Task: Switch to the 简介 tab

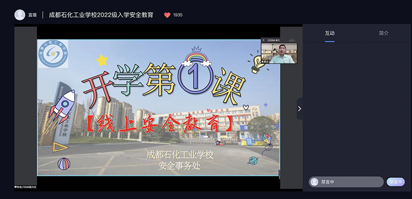Action: (x=383, y=33)
